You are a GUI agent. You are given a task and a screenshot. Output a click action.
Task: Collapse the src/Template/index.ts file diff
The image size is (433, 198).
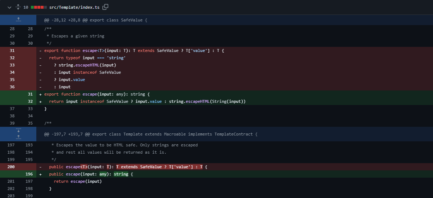[9, 7]
